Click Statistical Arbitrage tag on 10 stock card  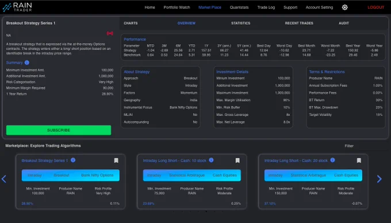[187, 175]
